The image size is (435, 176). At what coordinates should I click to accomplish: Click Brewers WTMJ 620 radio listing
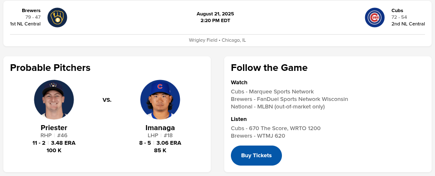258,136
